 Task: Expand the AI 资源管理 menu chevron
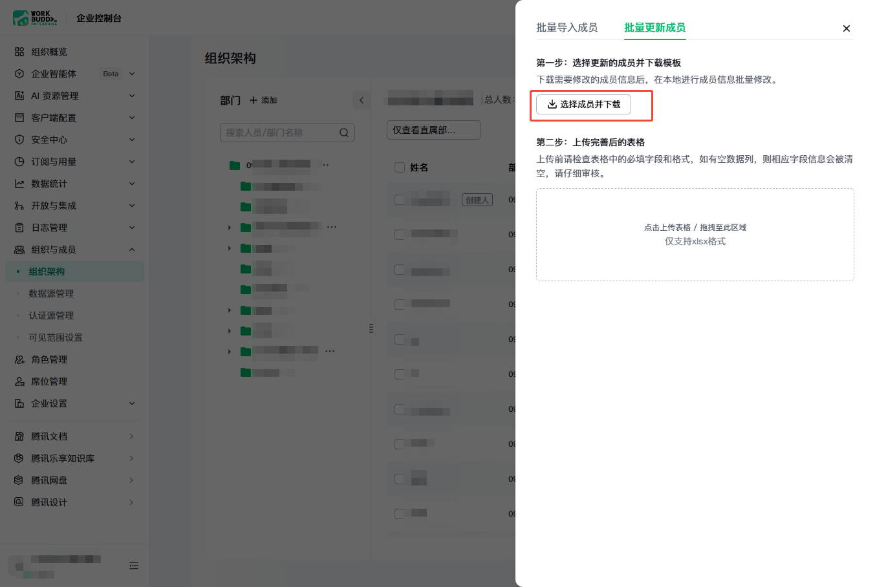(132, 96)
